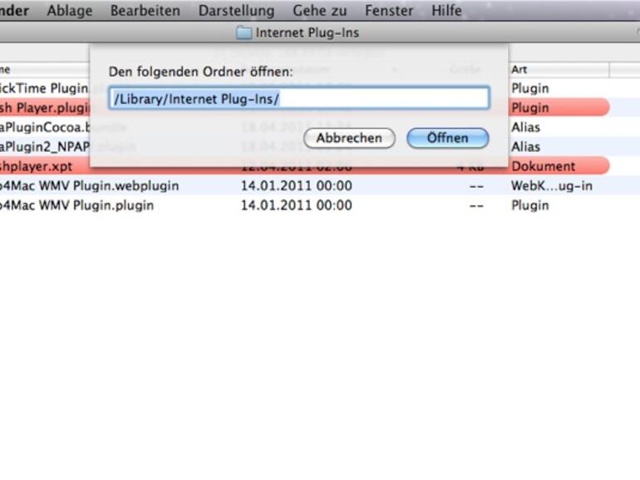Viewport: 640px width, 480px height.
Task: Open the Darstellung menu
Action: (x=236, y=10)
